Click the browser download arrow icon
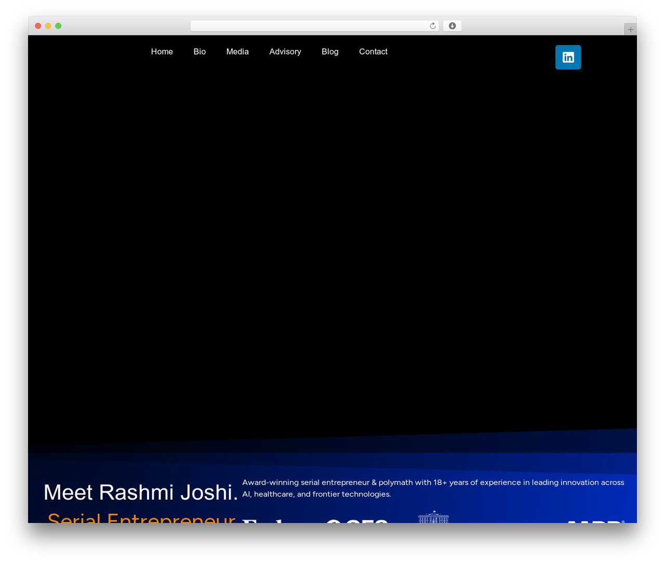 click(x=452, y=26)
